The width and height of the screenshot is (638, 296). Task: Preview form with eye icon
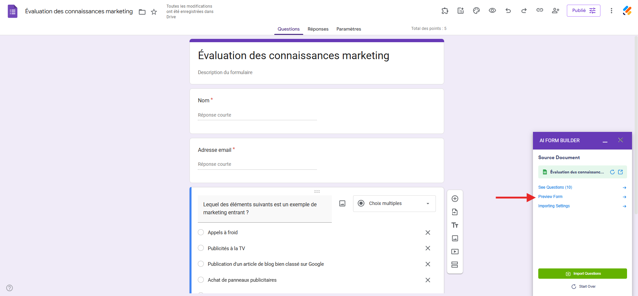tap(492, 11)
